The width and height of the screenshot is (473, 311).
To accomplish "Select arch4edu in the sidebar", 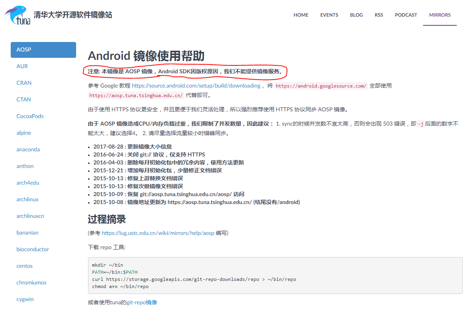I will pos(28,183).
